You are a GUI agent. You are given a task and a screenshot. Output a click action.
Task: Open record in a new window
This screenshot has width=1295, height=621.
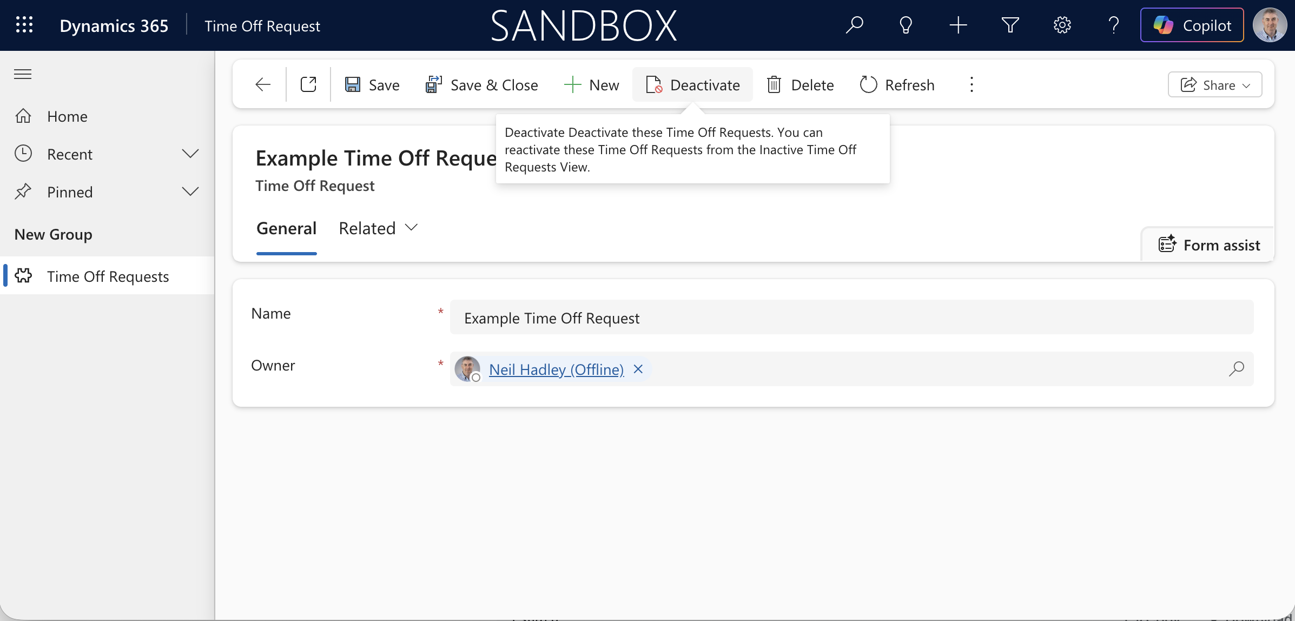click(308, 84)
